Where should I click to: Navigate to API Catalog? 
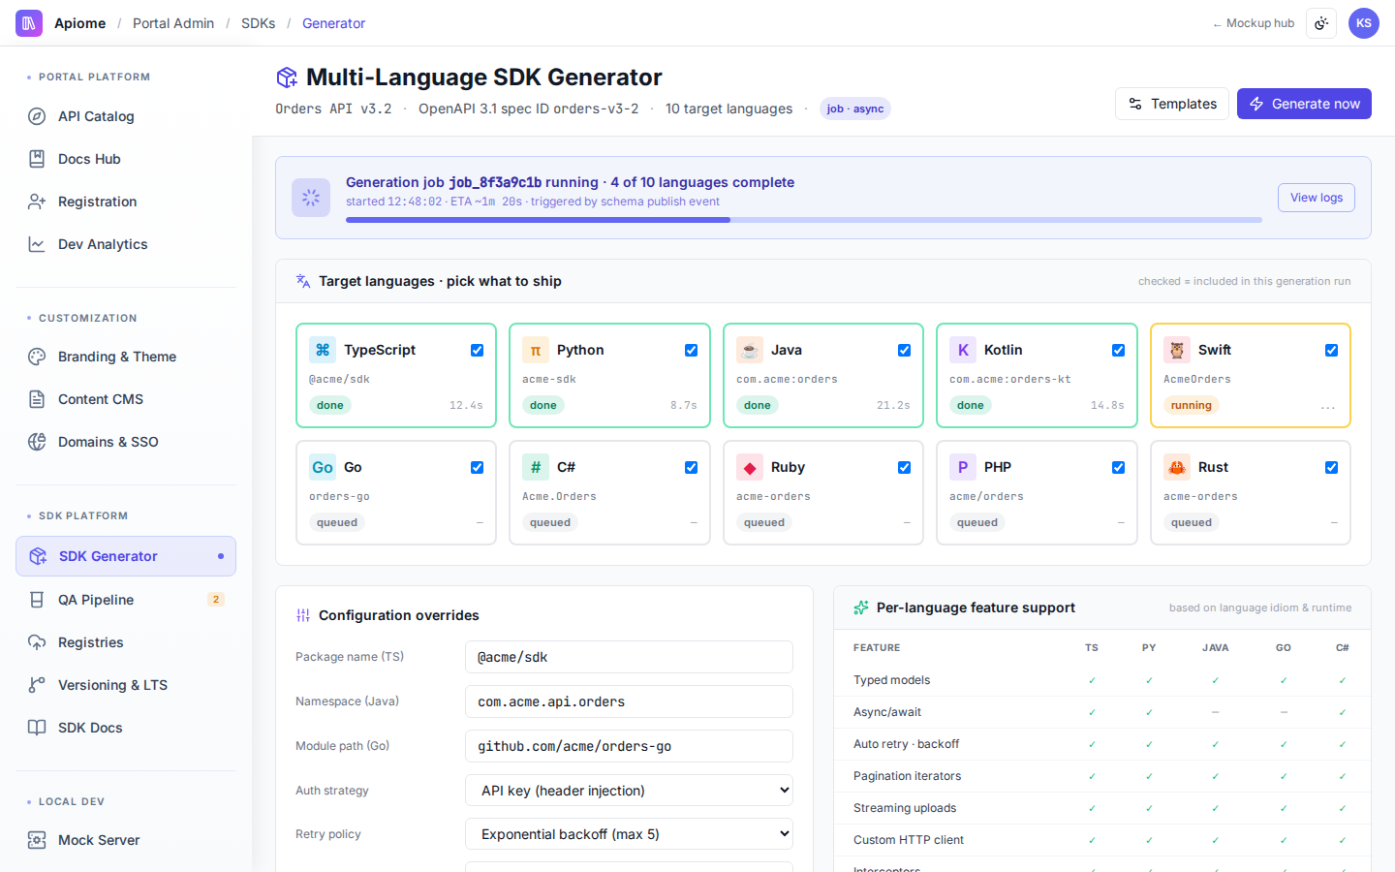click(126, 116)
